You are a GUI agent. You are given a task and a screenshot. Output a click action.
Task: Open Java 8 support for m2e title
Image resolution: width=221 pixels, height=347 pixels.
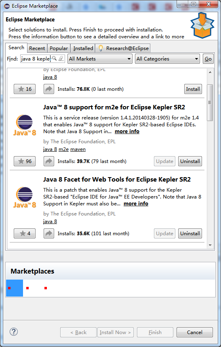114,107
